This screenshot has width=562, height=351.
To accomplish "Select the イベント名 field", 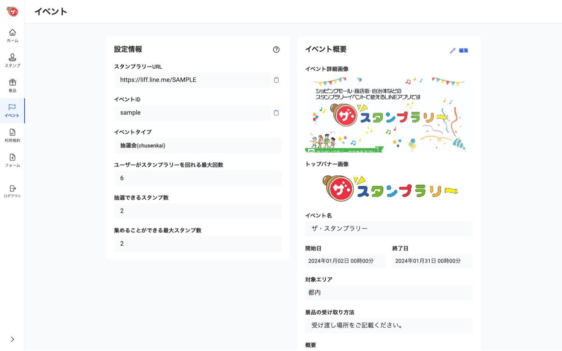I will click(389, 229).
